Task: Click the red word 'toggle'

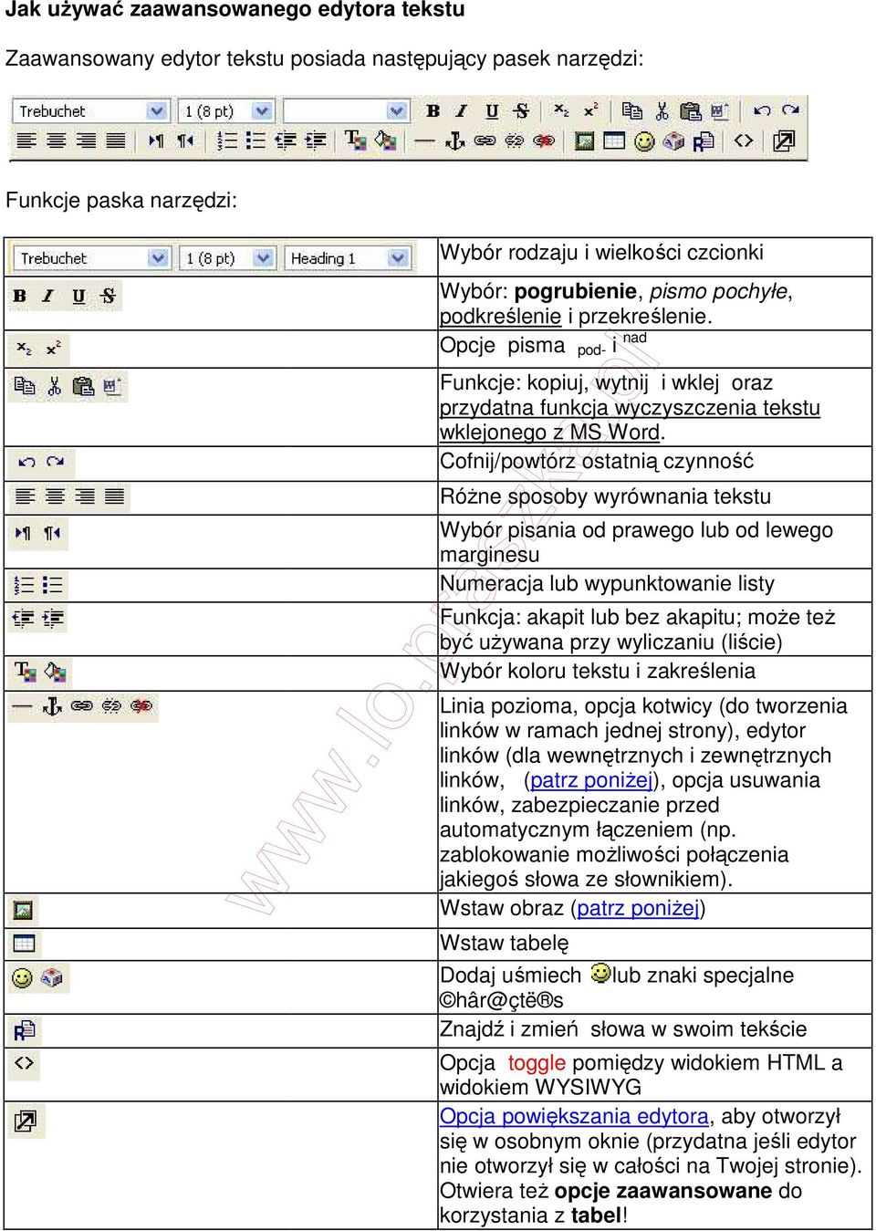Action: (537, 1062)
